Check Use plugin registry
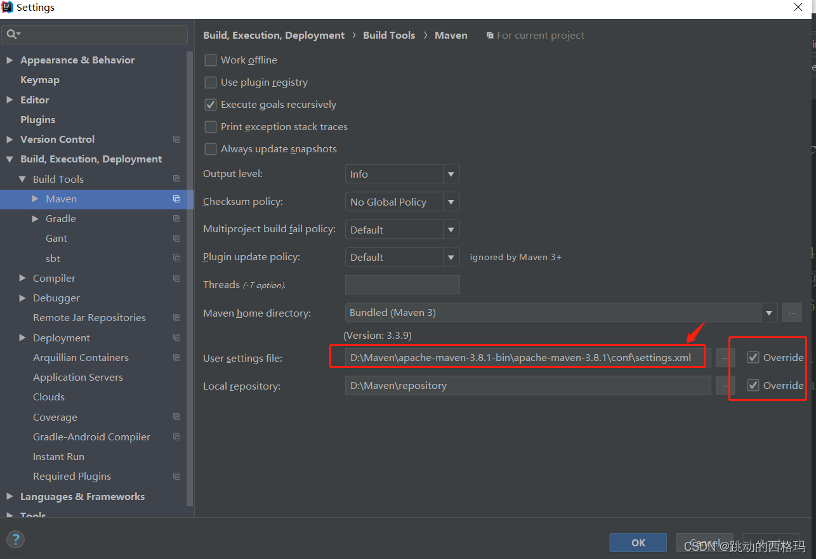Image resolution: width=816 pixels, height=559 pixels. 211,82
